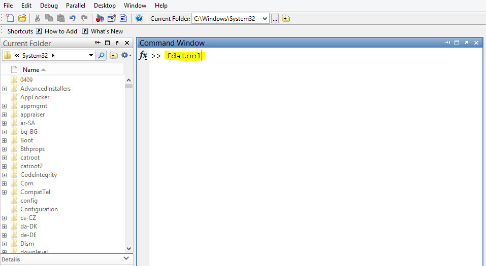Select the AppLocker folder
The height and width of the screenshot is (266, 486).
pos(35,97)
